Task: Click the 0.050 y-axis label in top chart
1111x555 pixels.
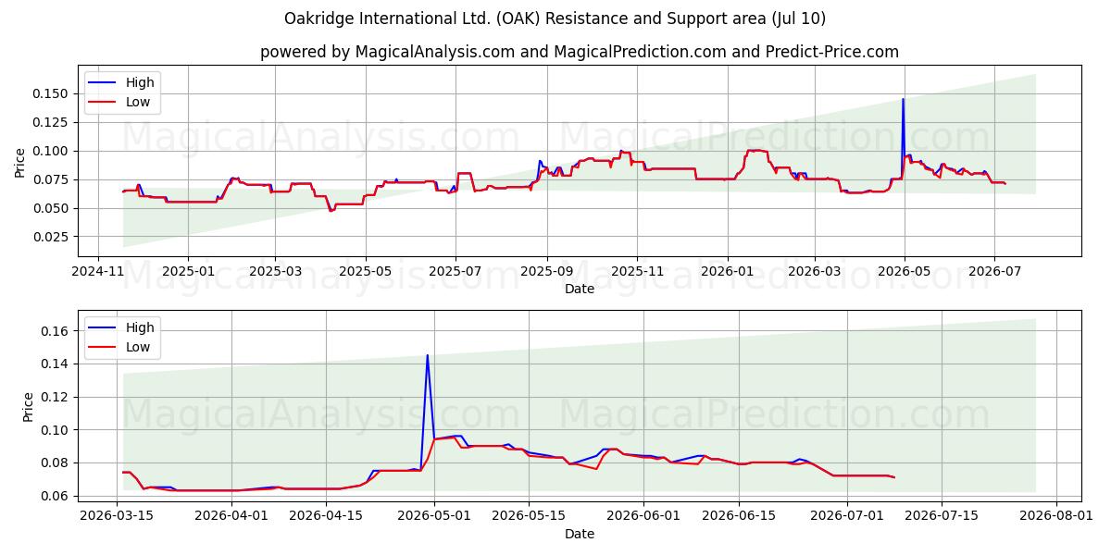Action: click(52, 208)
